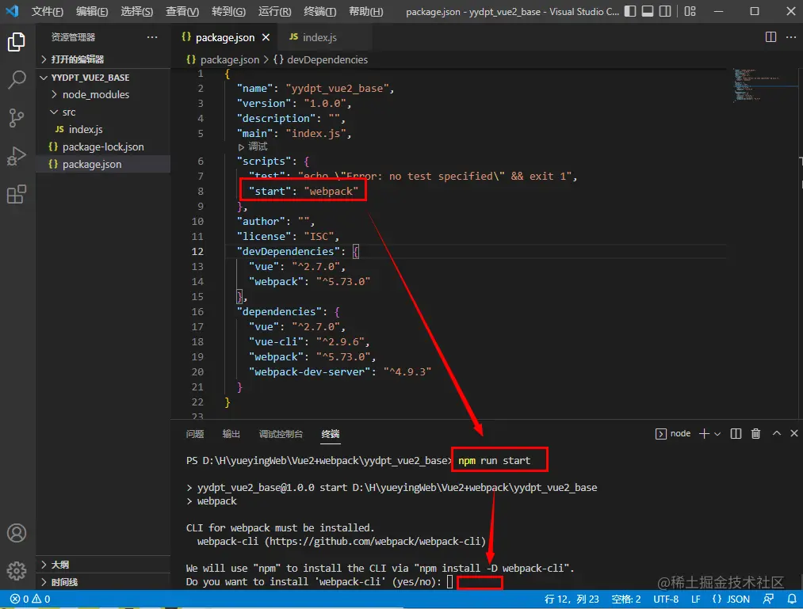Switch to the 调试控制台 panel tab
Screen dimensions: 803x609
281,434
